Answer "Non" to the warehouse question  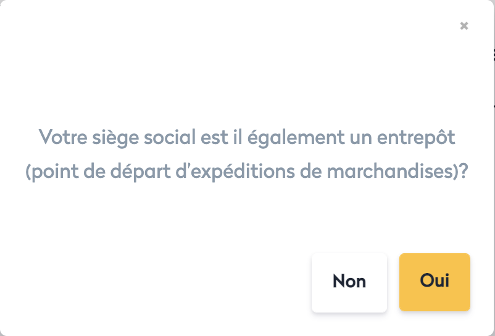(x=349, y=282)
